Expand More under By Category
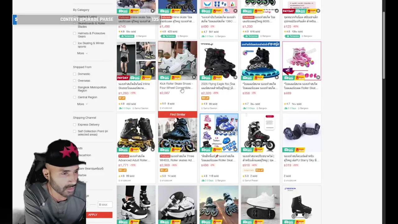 (x=82, y=53)
